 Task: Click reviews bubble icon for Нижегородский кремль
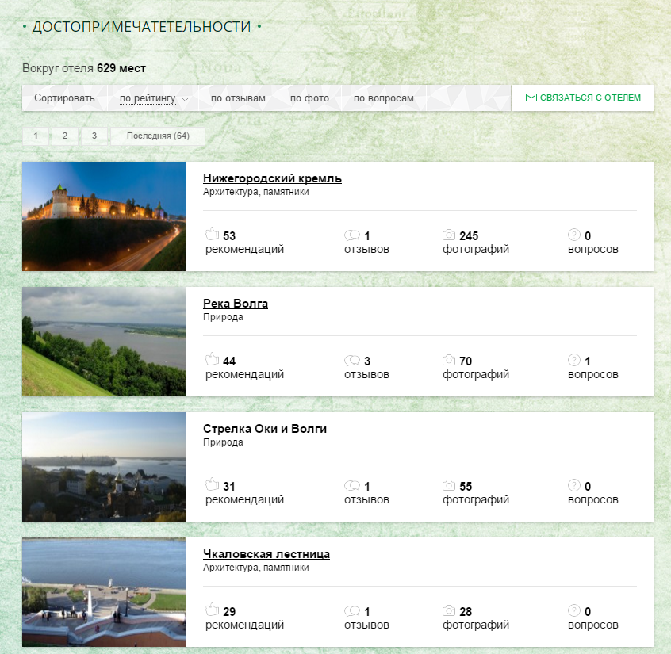(352, 235)
